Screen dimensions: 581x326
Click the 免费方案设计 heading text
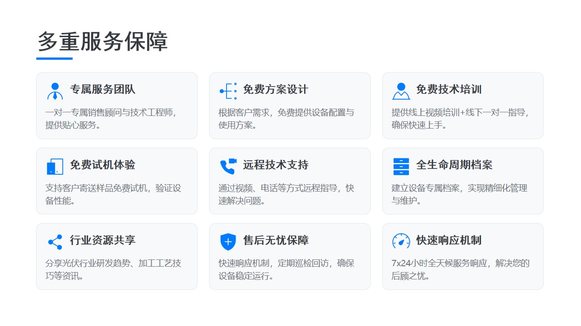tap(276, 90)
